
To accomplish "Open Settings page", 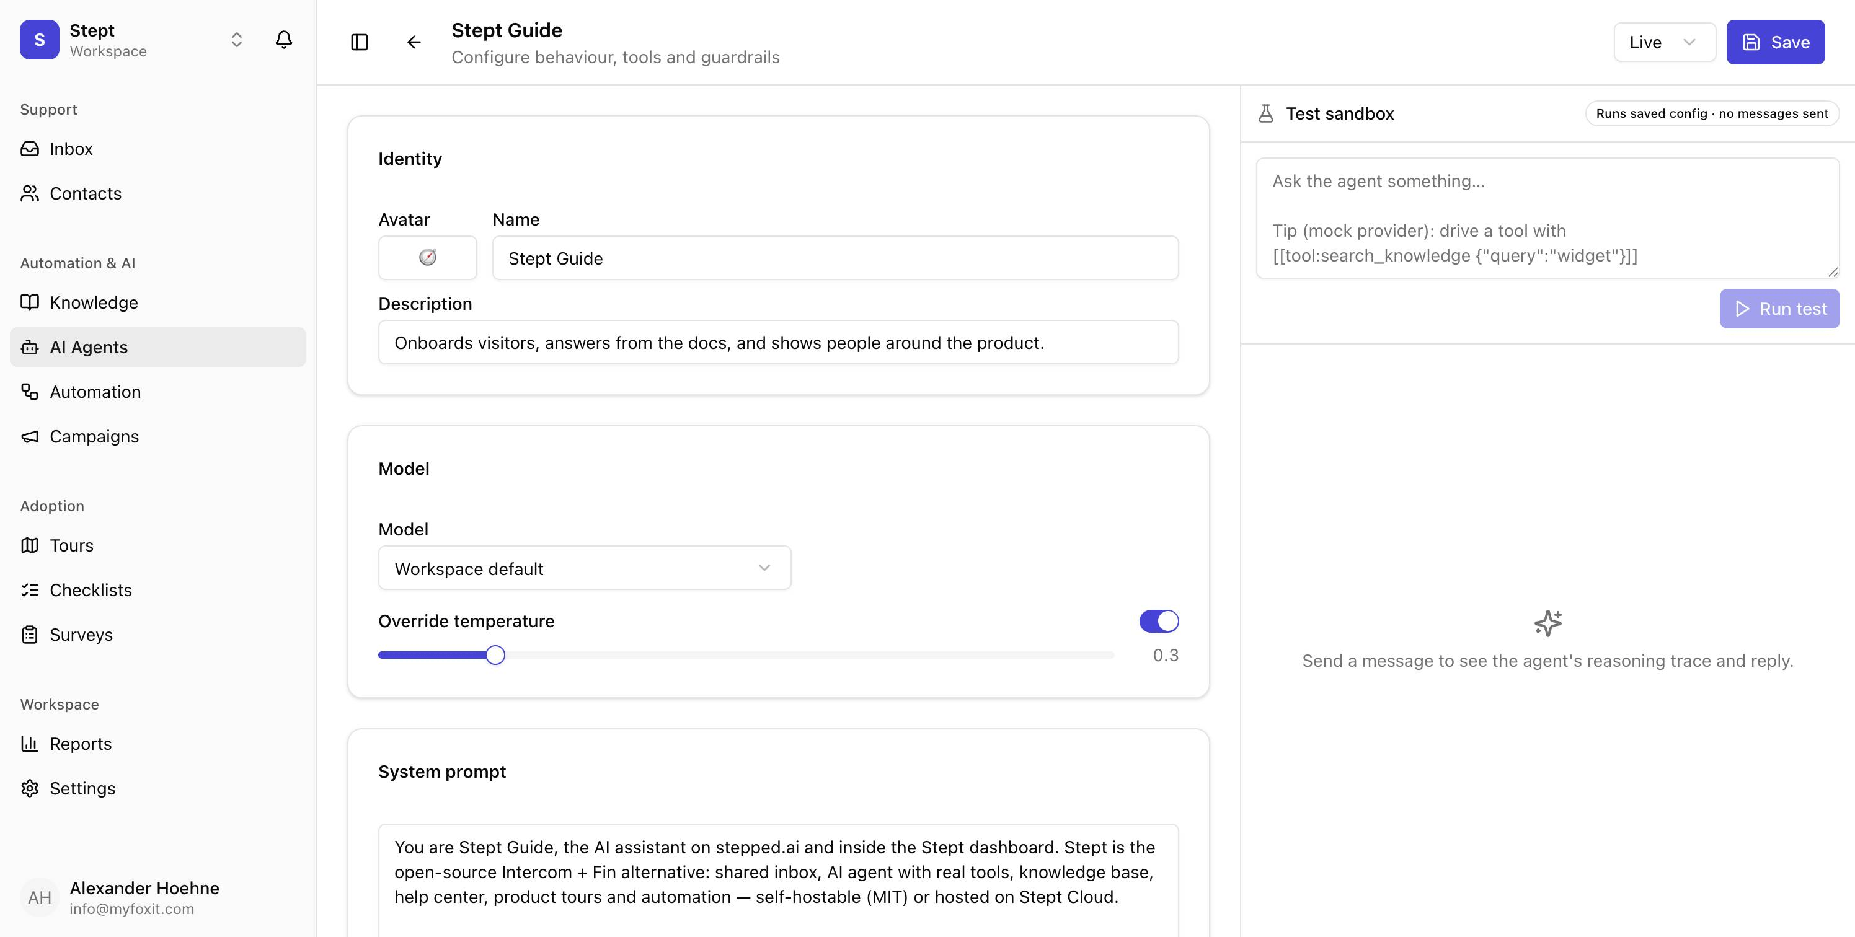I will [157, 788].
